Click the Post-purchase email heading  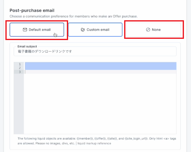tap(32, 10)
